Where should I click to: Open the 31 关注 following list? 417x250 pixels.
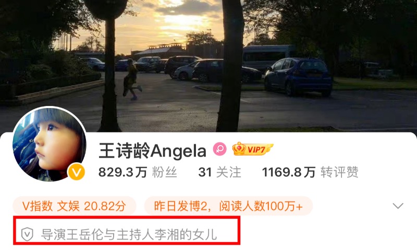[x=219, y=172]
